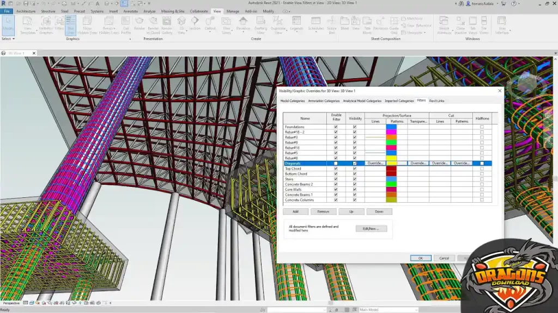
Task: Expand the User Interface dropdown
Action: pyautogui.click(x=502, y=26)
